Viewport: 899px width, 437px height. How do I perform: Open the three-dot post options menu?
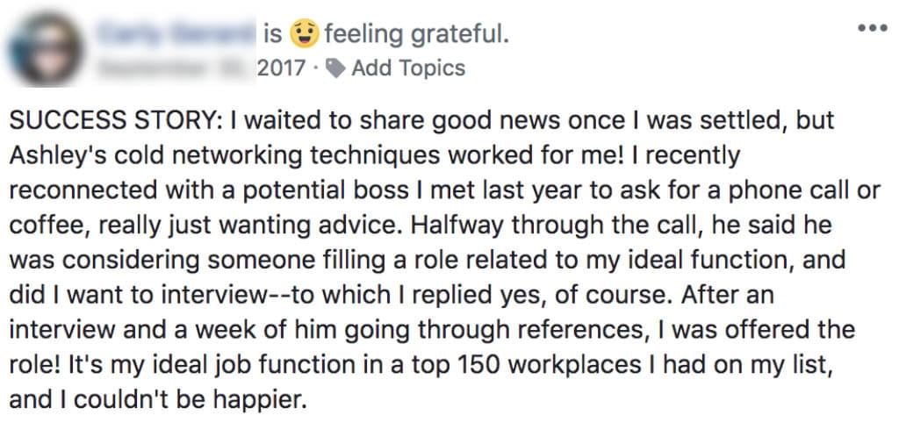[874, 27]
